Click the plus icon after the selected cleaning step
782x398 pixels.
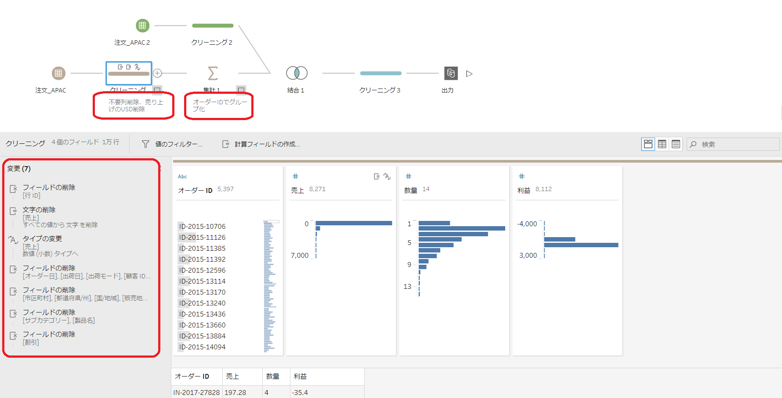(158, 73)
